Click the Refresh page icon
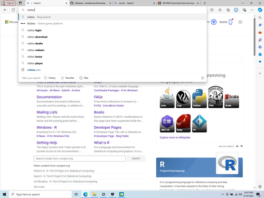Image resolution: width=264 pixels, height=198 pixels. click(x=13, y=10)
